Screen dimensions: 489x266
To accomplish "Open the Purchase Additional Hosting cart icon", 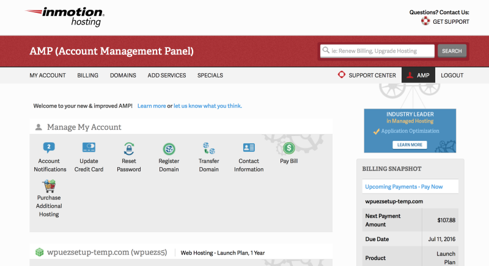I will pos(49,185).
